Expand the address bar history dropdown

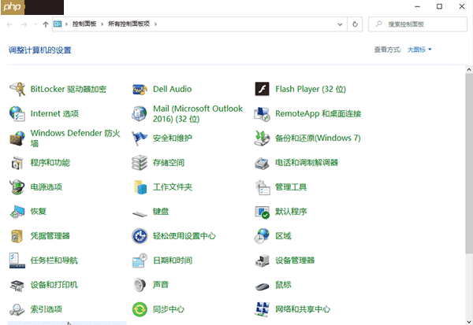(340, 24)
